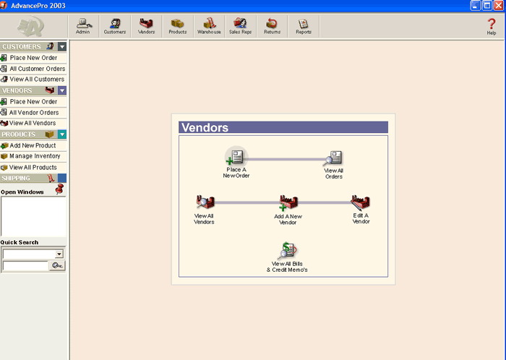Open the Returns toolbar section
Viewport: 506px width, 360px height.
point(272,26)
